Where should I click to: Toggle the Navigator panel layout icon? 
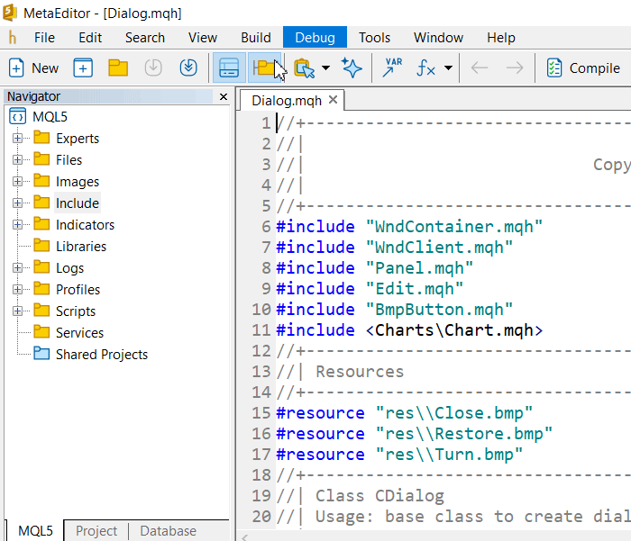tap(229, 68)
